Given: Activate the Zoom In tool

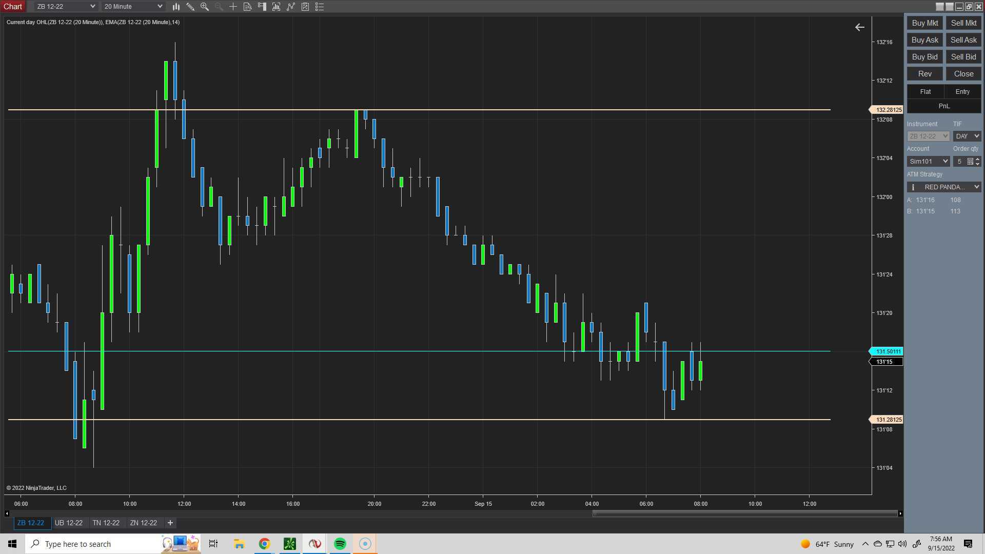Looking at the screenshot, I should [205, 7].
